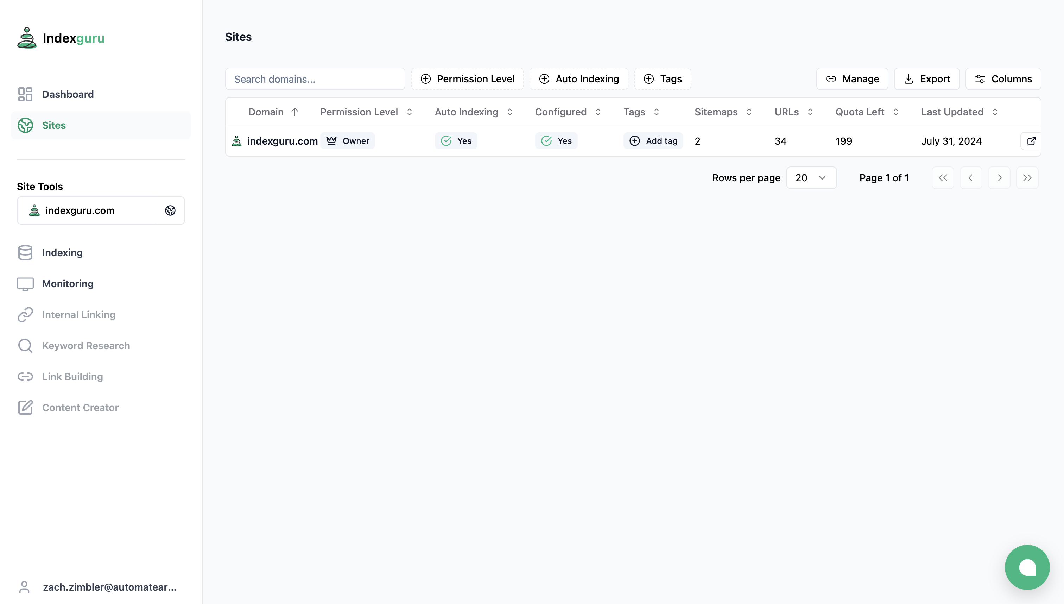Click the Owner permission badge

point(348,141)
